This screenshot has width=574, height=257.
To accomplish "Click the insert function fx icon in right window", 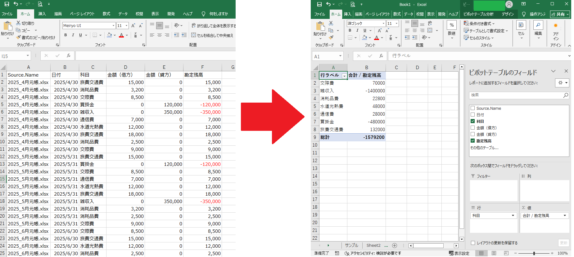I will coord(381,56).
